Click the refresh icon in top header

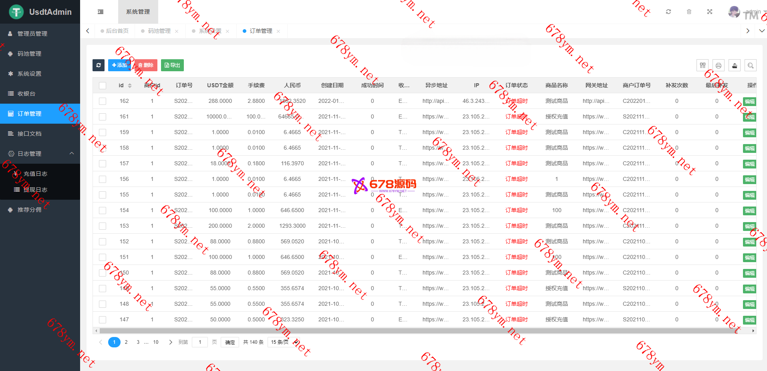pos(668,12)
